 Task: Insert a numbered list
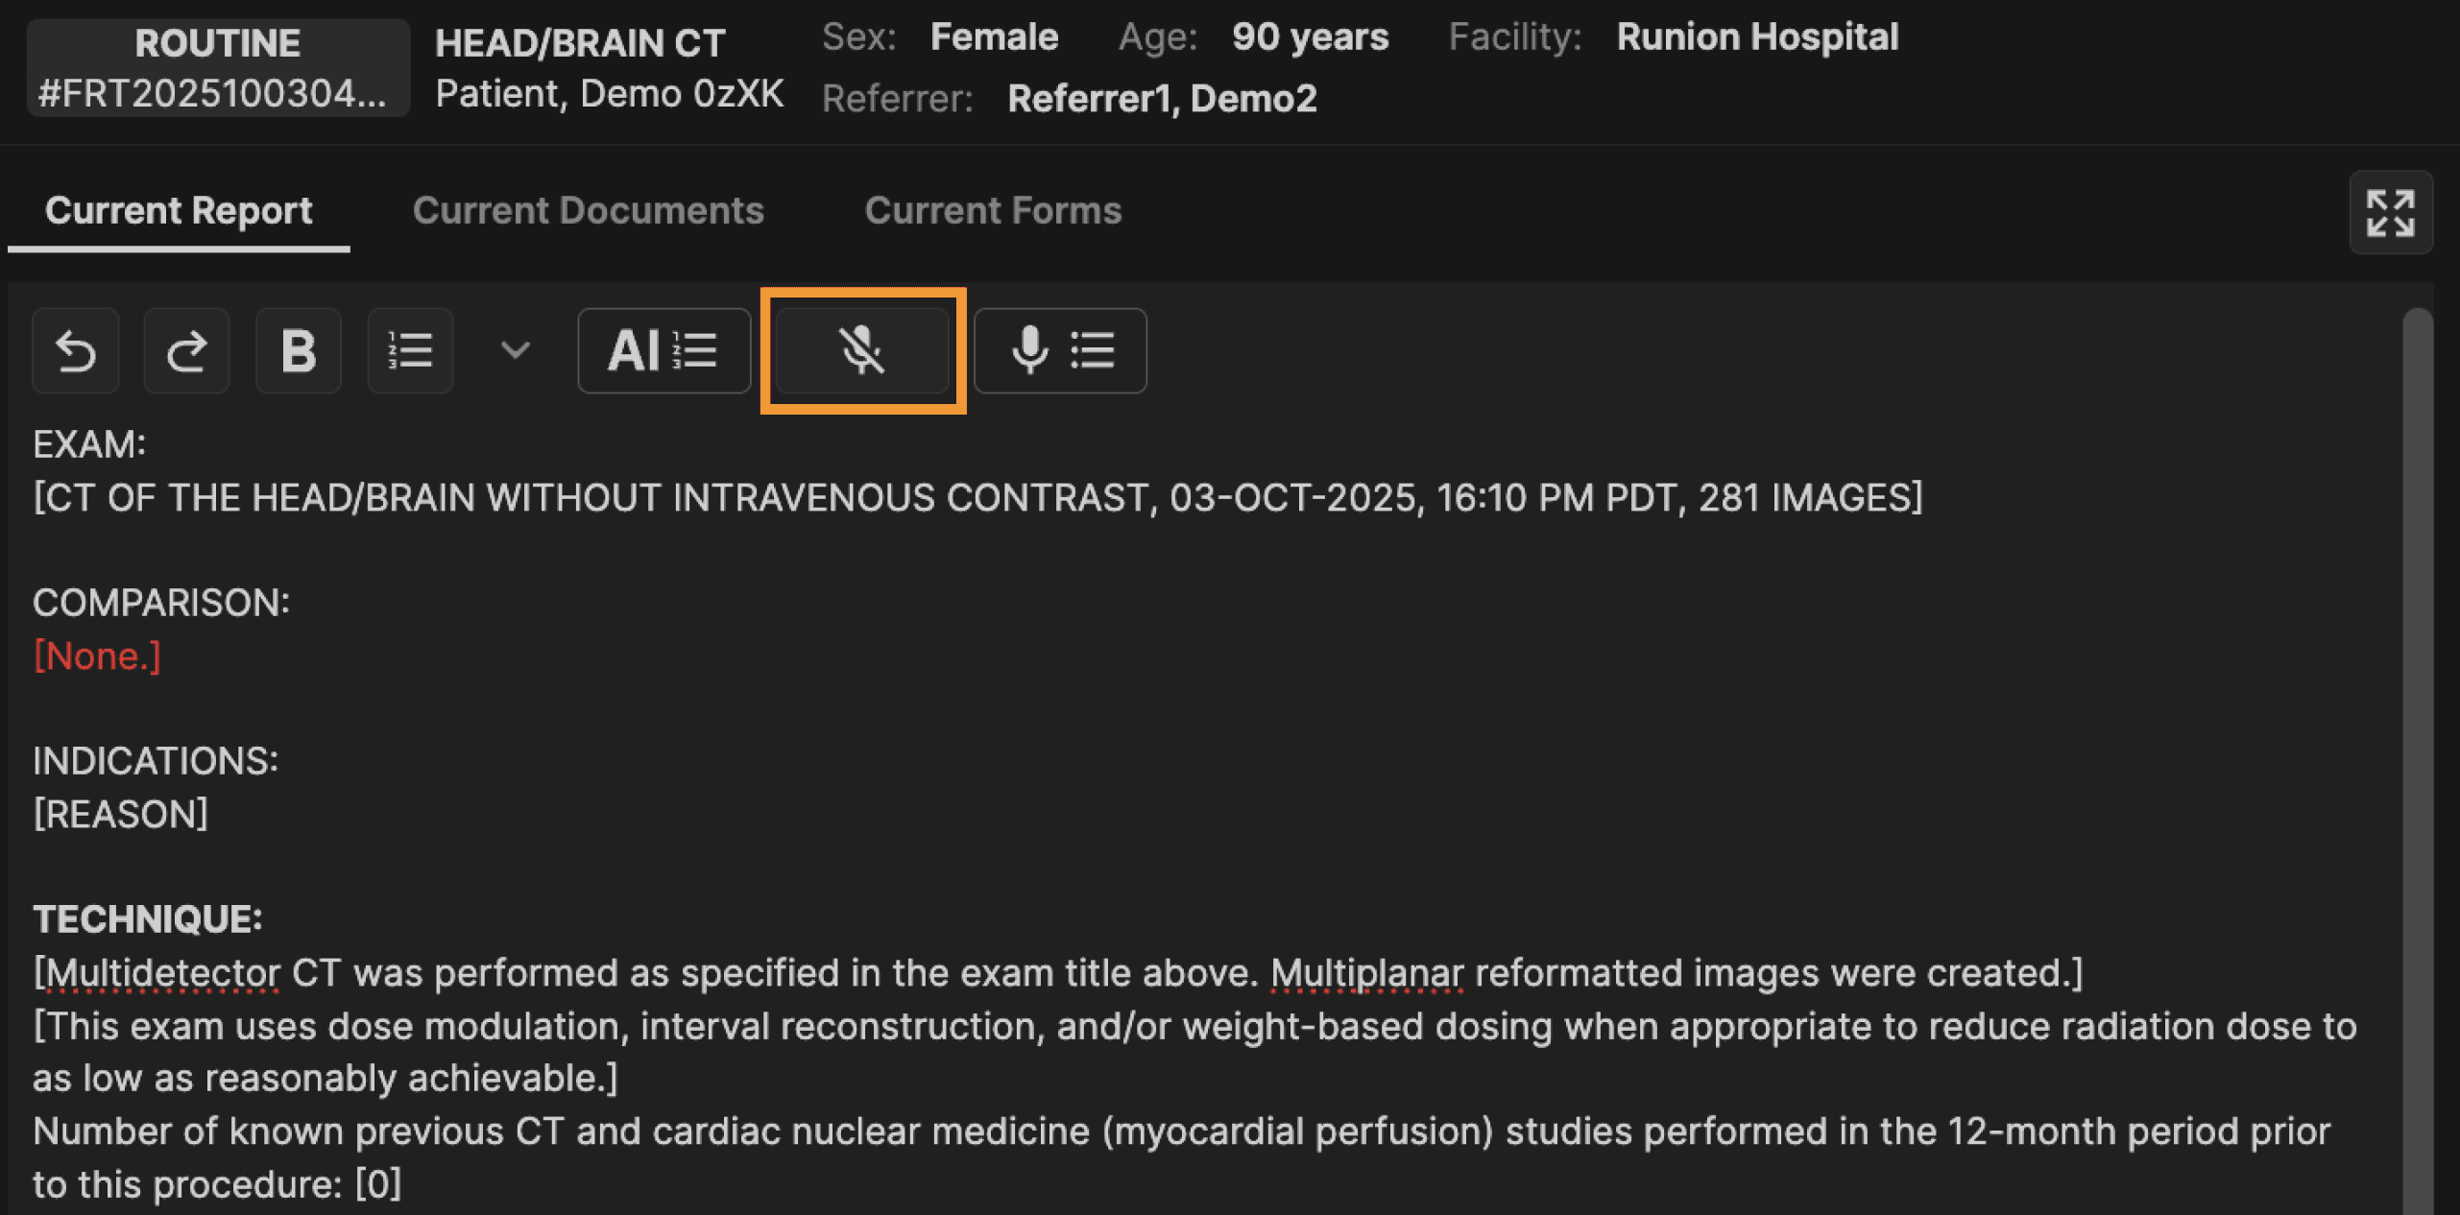pos(410,350)
